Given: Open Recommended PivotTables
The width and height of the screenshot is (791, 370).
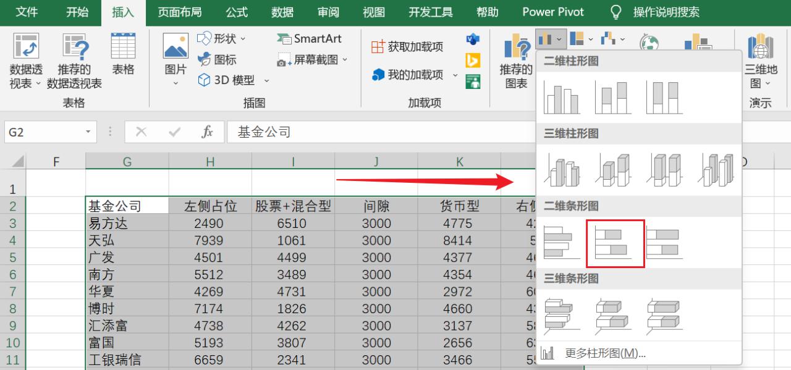Looking at the screenshot, I should pos(74,61).
